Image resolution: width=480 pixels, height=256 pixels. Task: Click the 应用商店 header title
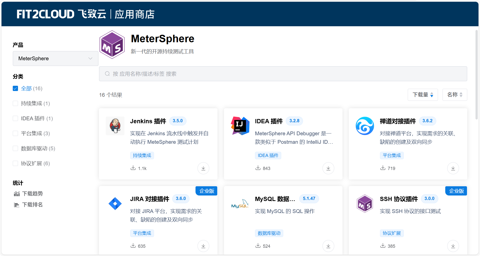pos(134,14)
